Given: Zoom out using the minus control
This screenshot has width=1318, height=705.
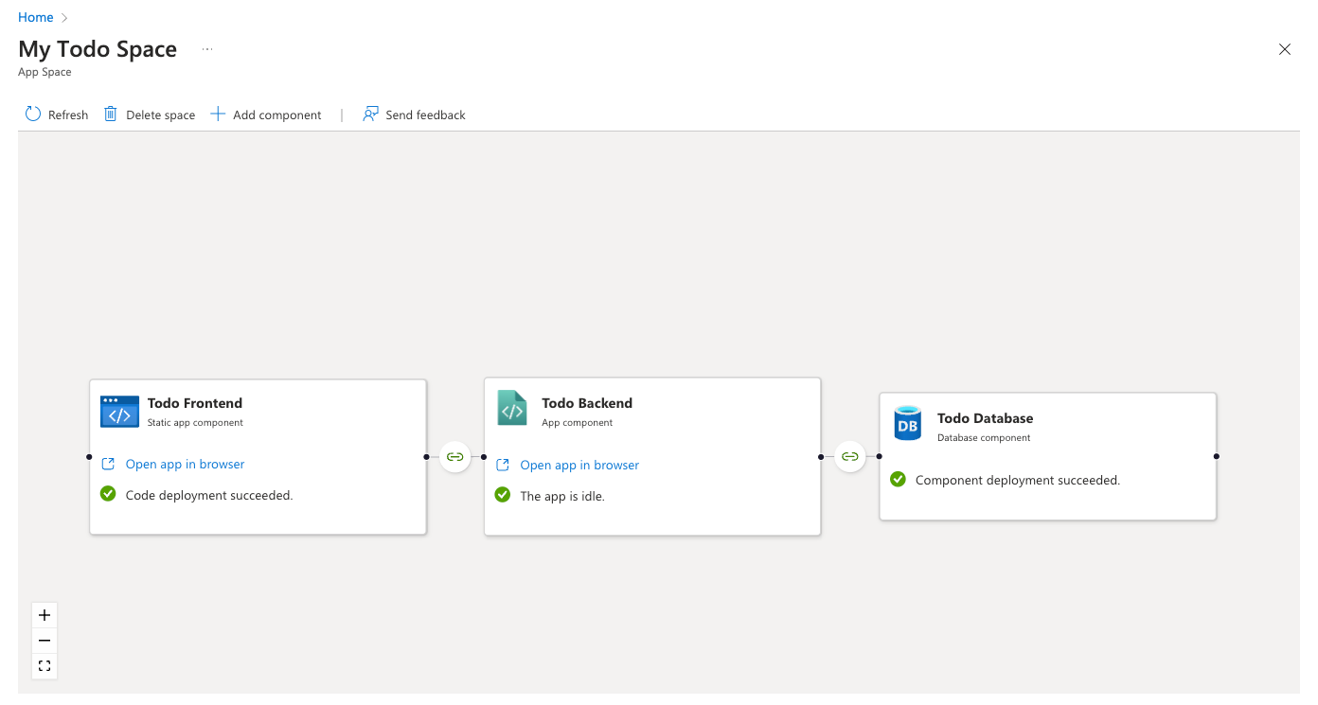Looking at the screenshot, I should [x=44, y=640].
